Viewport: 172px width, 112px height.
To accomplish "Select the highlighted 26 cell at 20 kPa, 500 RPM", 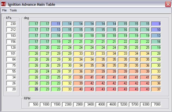I will pos(34,89).
